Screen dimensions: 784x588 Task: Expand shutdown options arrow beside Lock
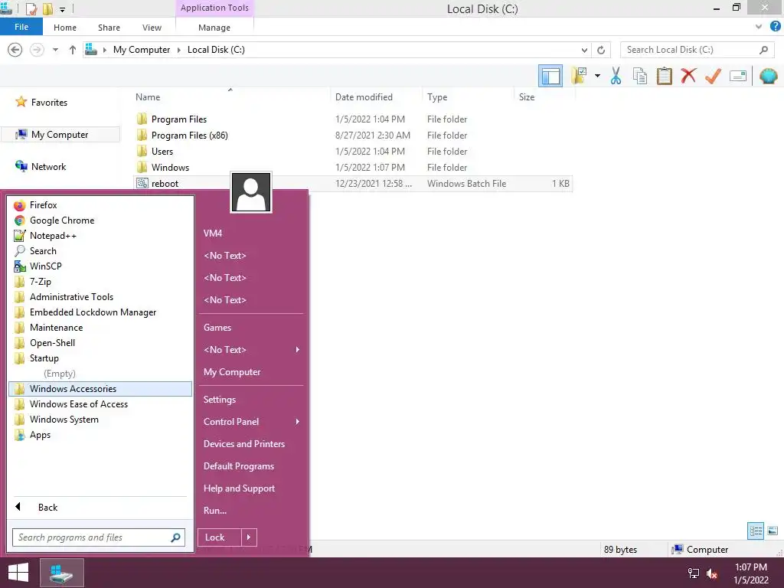(x=249, y=537)
